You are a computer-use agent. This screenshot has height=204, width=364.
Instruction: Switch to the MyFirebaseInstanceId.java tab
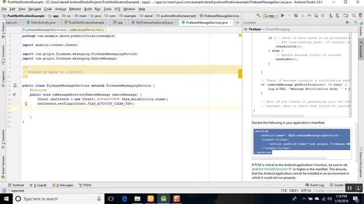(154, 23)
